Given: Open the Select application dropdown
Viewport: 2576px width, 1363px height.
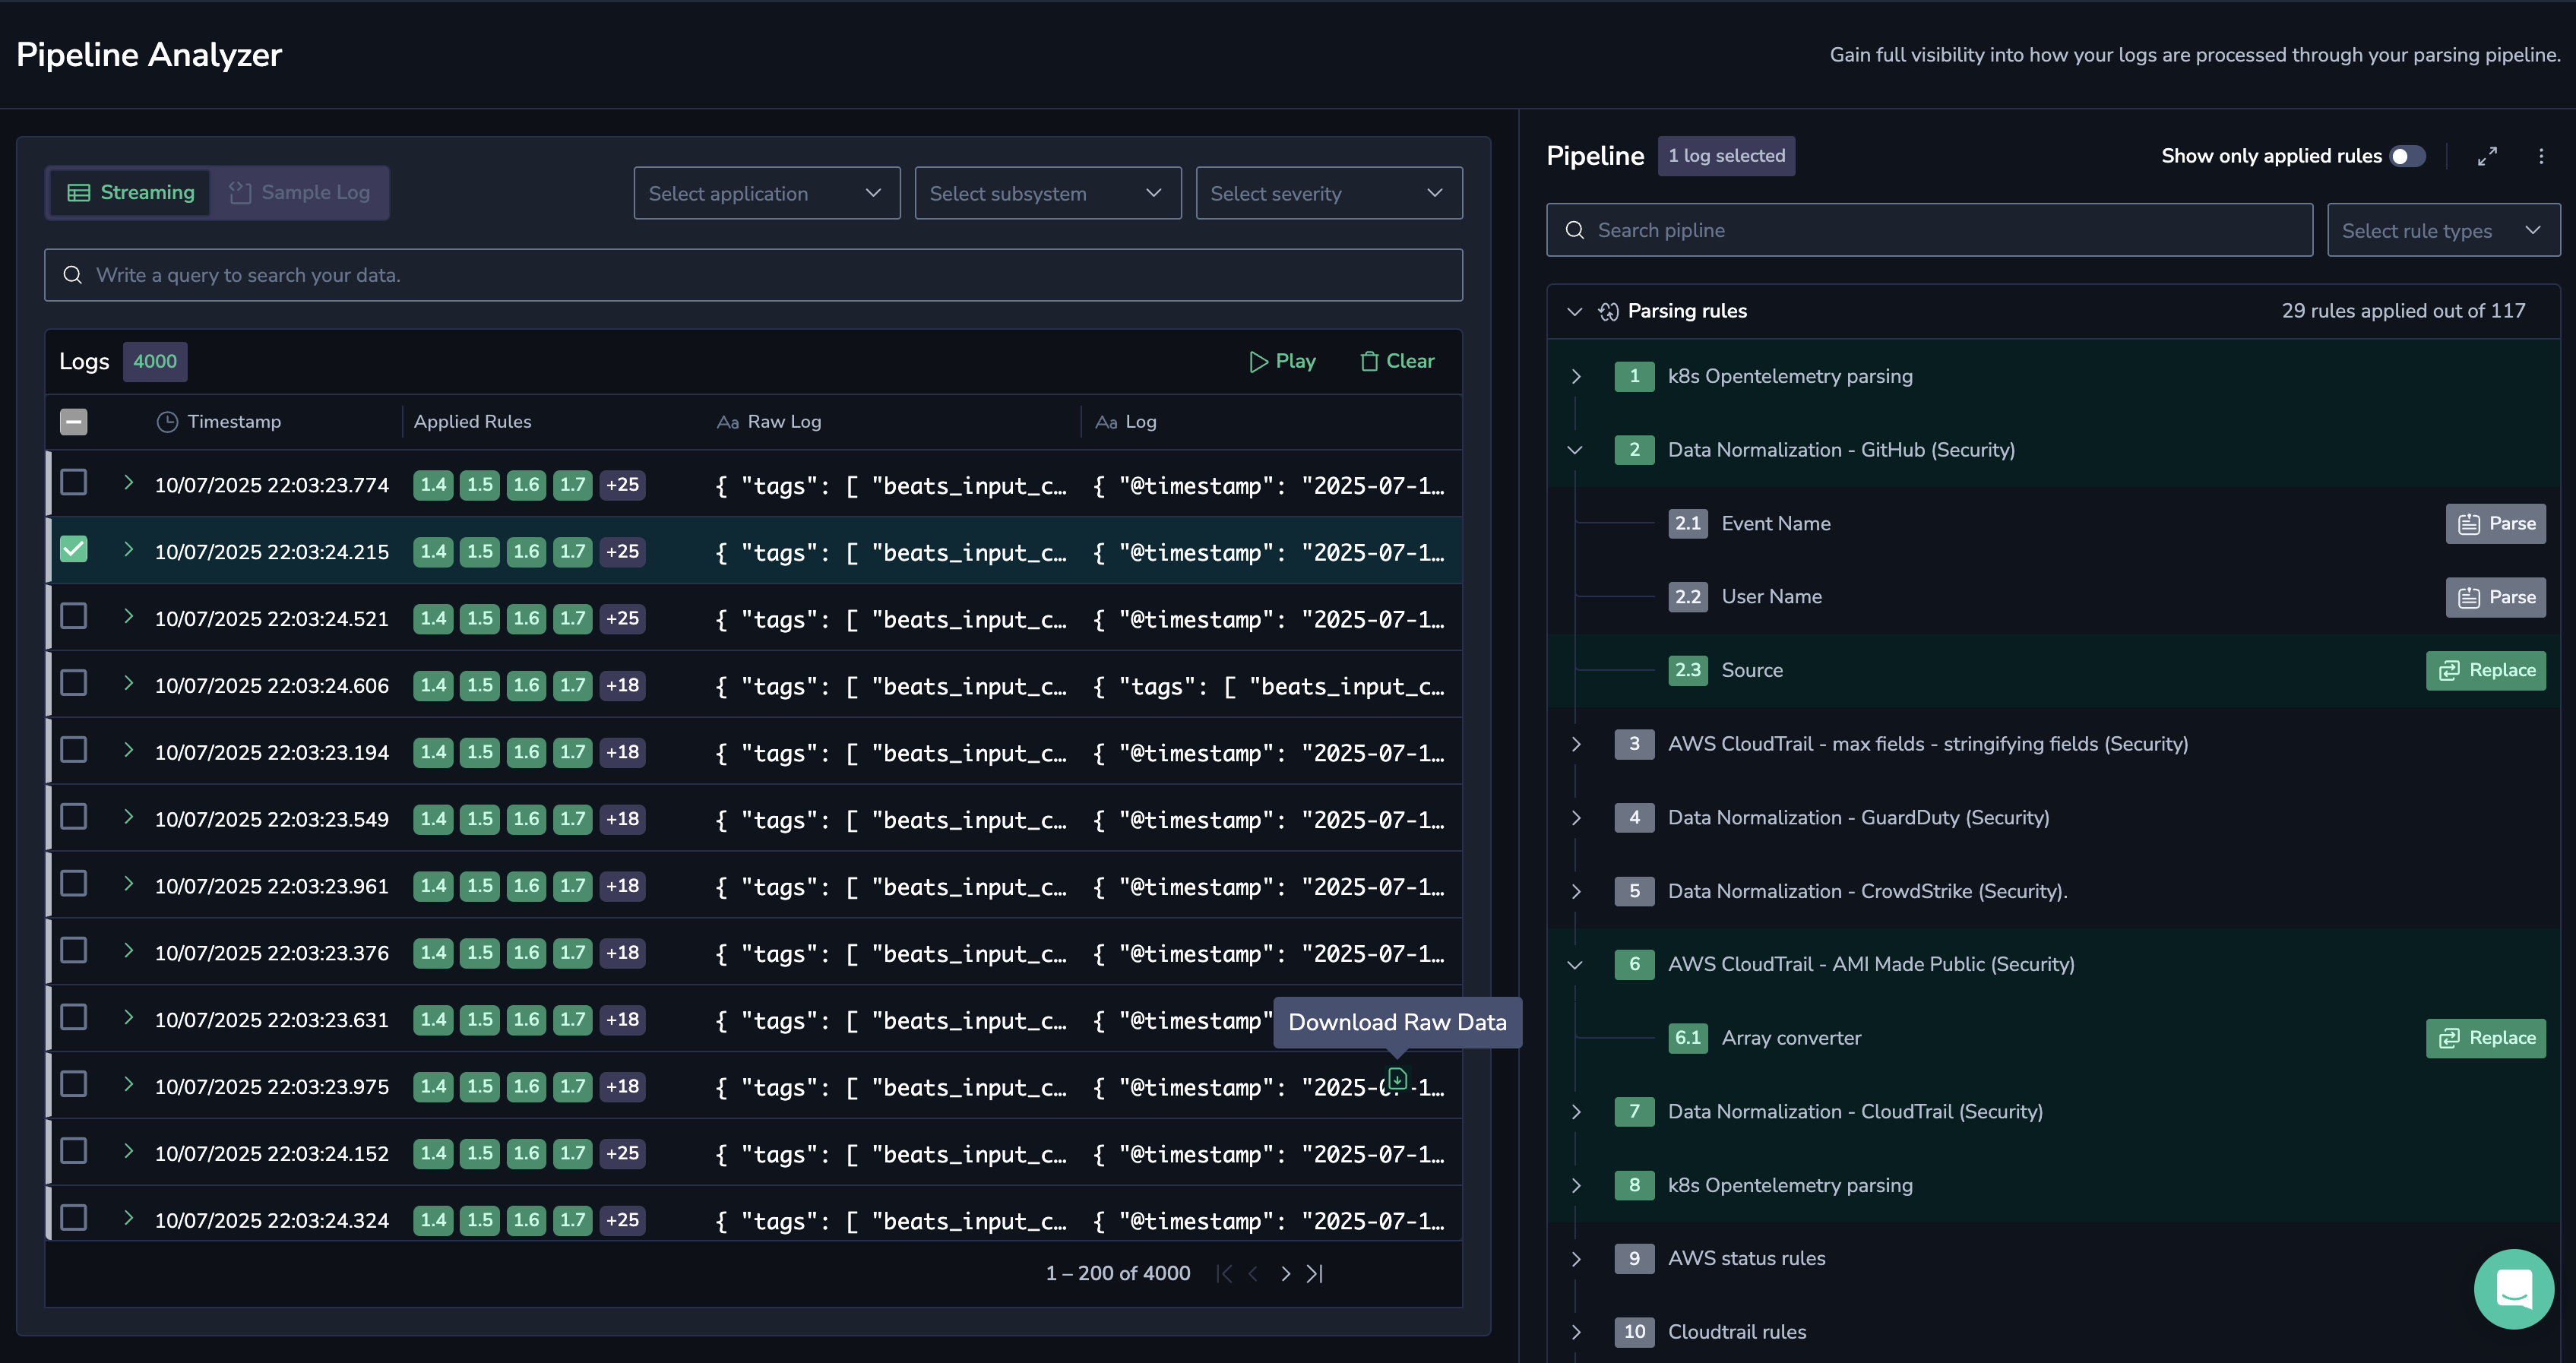Looking at the screenshot, I should (767, 193).
